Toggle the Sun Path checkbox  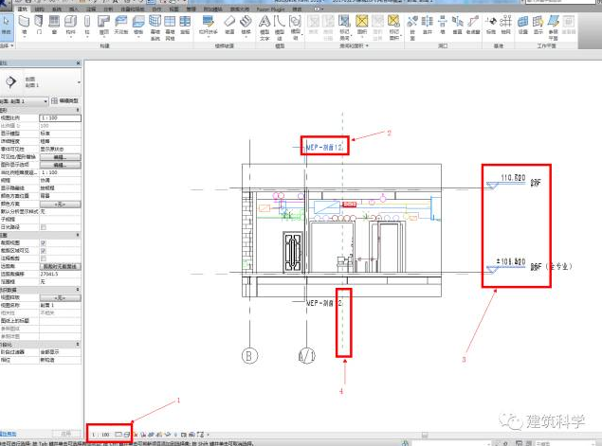[x=43, y=227]
